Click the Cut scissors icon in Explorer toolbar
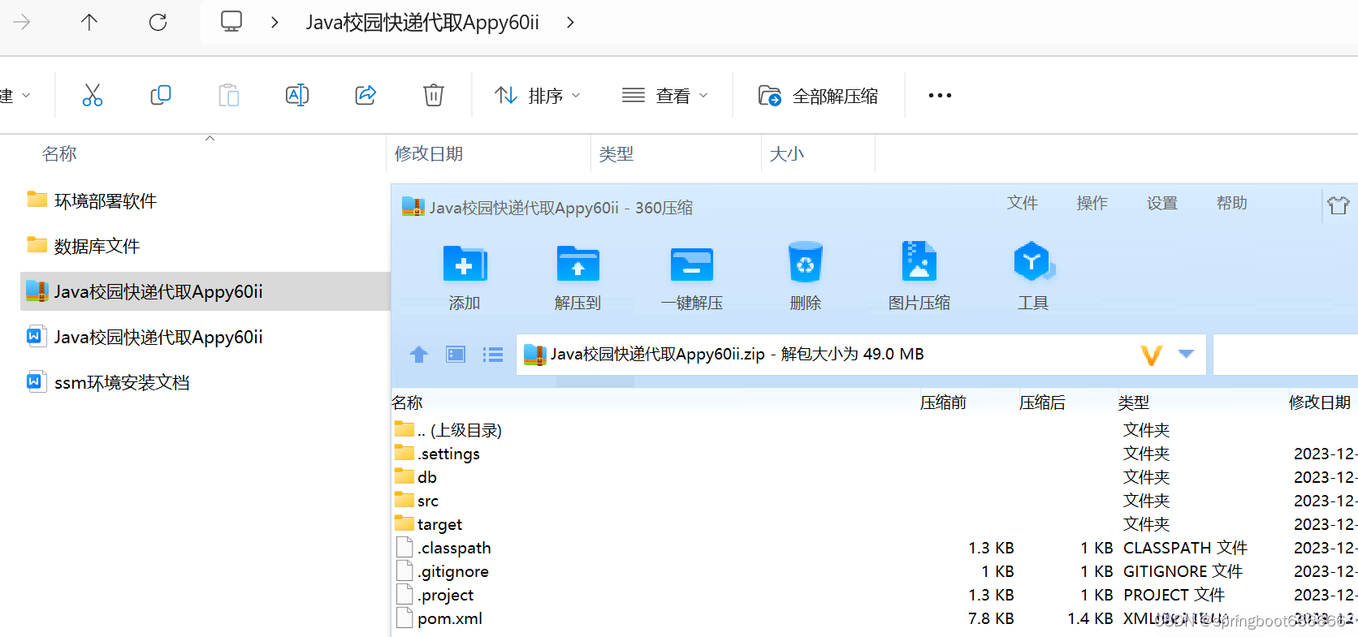The width and height of the screenshot is (1358, 637). click(x=93, y=95)
